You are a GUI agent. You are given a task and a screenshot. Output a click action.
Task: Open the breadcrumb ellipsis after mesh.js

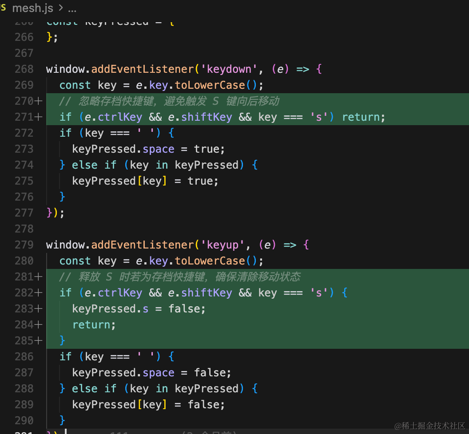[x=72, y=10]
